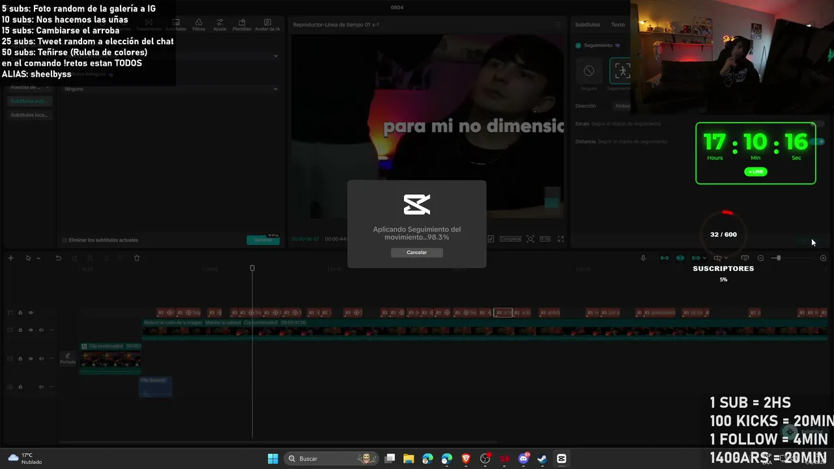Open the Windows Start menu
The width and height of the screenshot is (834, 469).
pyautogui.click(x=273, y=459)
